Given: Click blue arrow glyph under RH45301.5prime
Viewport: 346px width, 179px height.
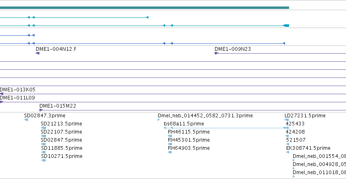Looking at the screenshot, I should click(170, 144).
